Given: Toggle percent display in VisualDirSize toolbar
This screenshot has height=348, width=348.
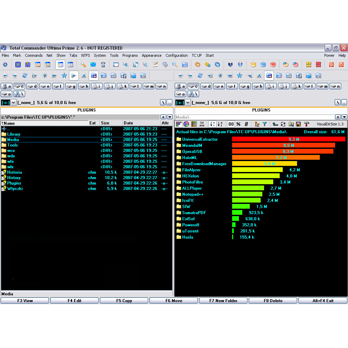Looking at the screenshot, I should [x=239, y=124].
